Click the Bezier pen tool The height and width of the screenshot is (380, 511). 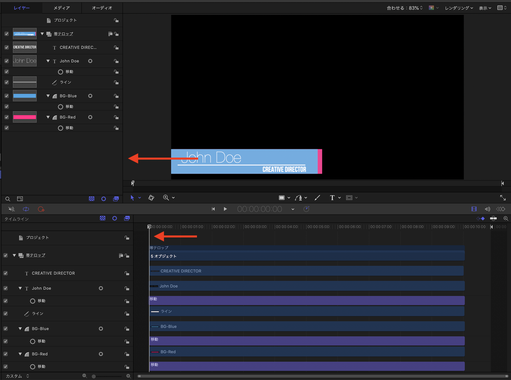298,198
